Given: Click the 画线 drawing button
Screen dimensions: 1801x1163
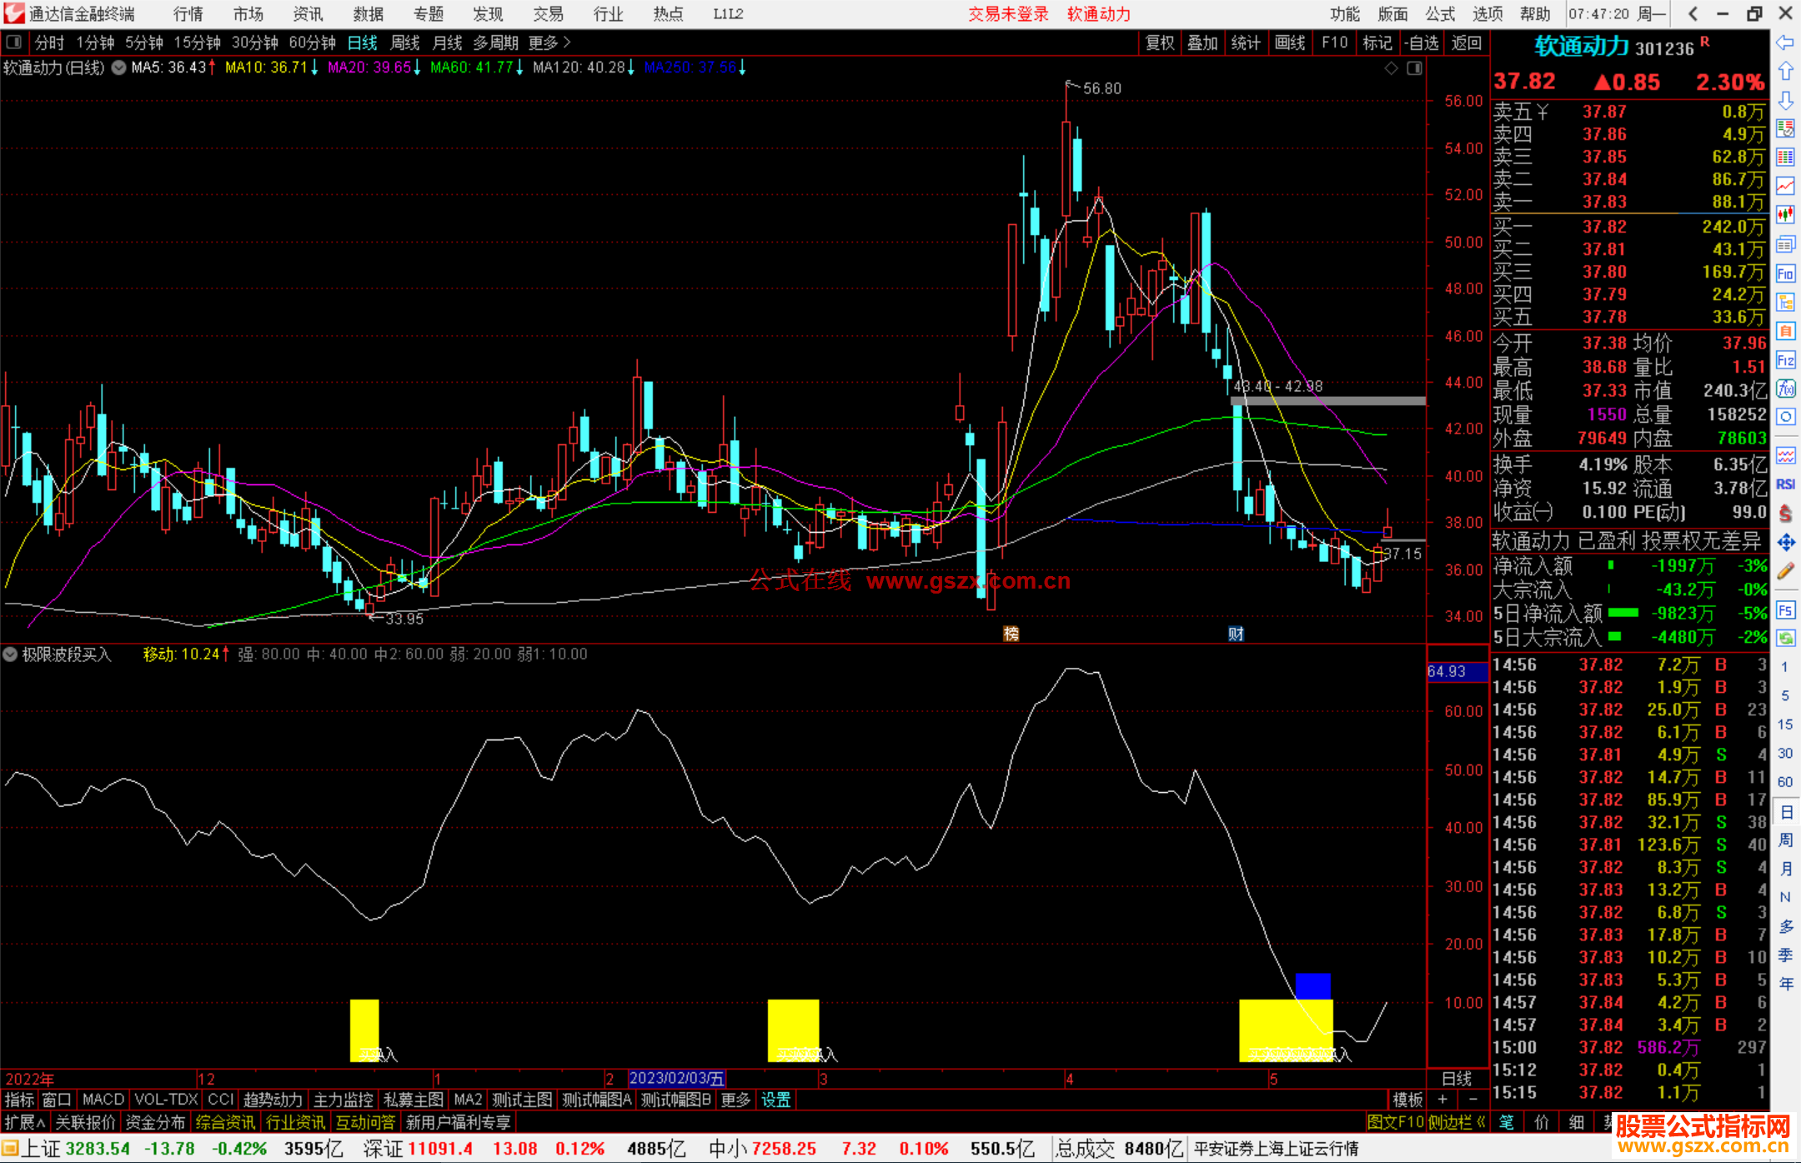Looking at the screenshot, I should coord(1289,43).
